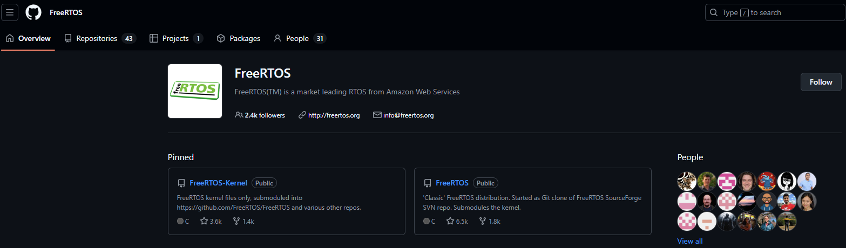Open the cartoon bald bearded man avatar
The width and height of the screenshot is (846, 248).
(767, 201)
